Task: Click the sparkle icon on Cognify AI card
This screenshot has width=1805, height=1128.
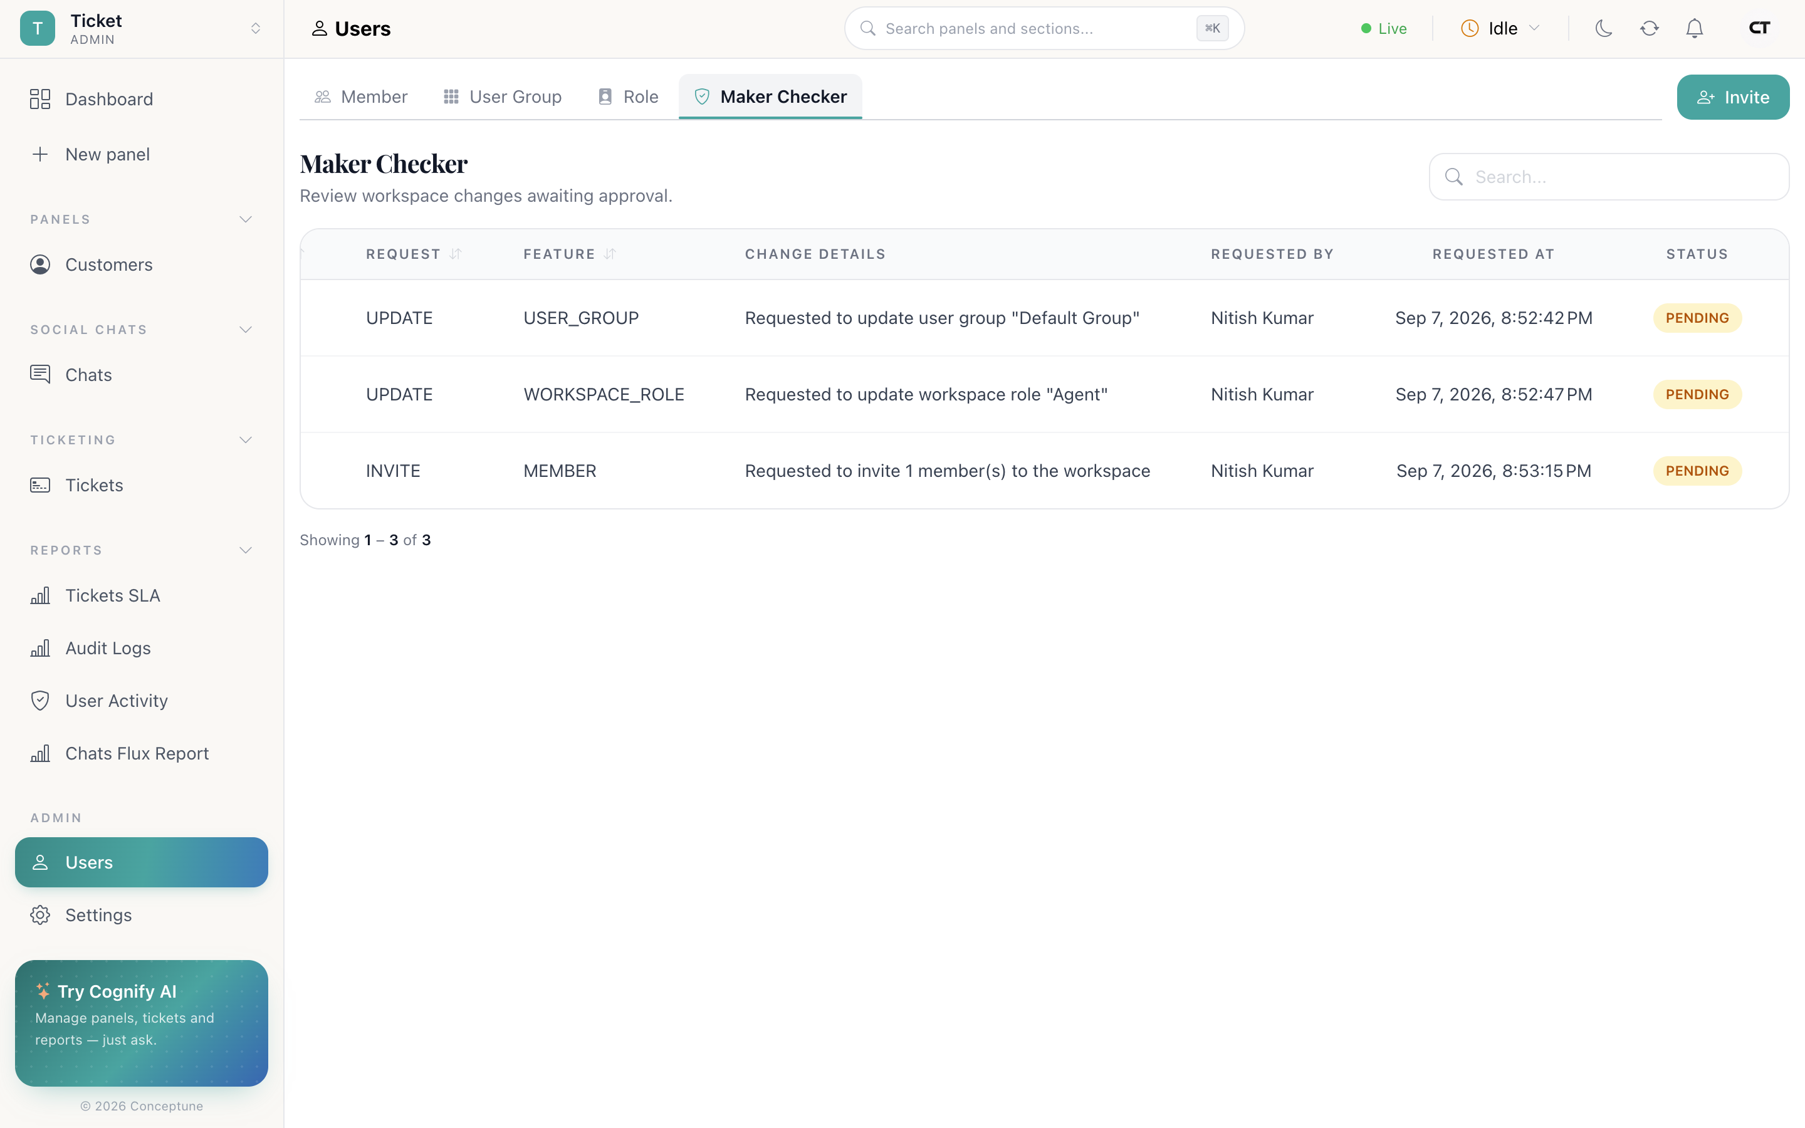Action: (x=43, y=991)
